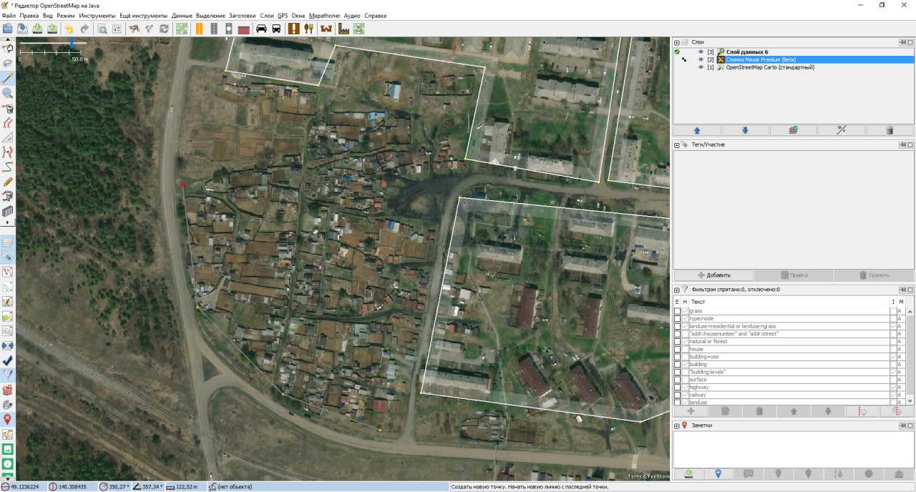Screen dimensions: 916x492
Task: Click the Добавить tag button
Action: [x=713, y=275]
